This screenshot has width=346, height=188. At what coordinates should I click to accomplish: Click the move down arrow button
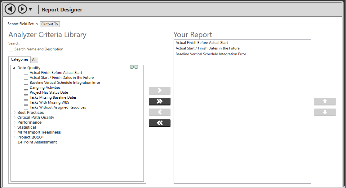click(325, 112)
